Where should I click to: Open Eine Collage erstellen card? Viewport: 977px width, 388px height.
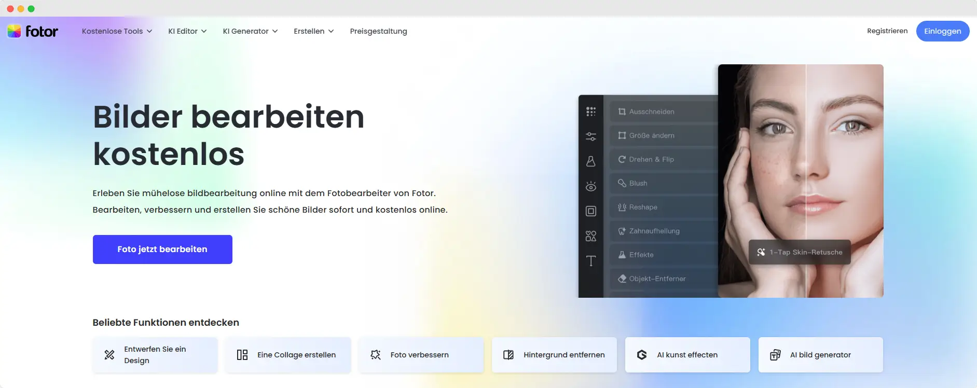288,355
